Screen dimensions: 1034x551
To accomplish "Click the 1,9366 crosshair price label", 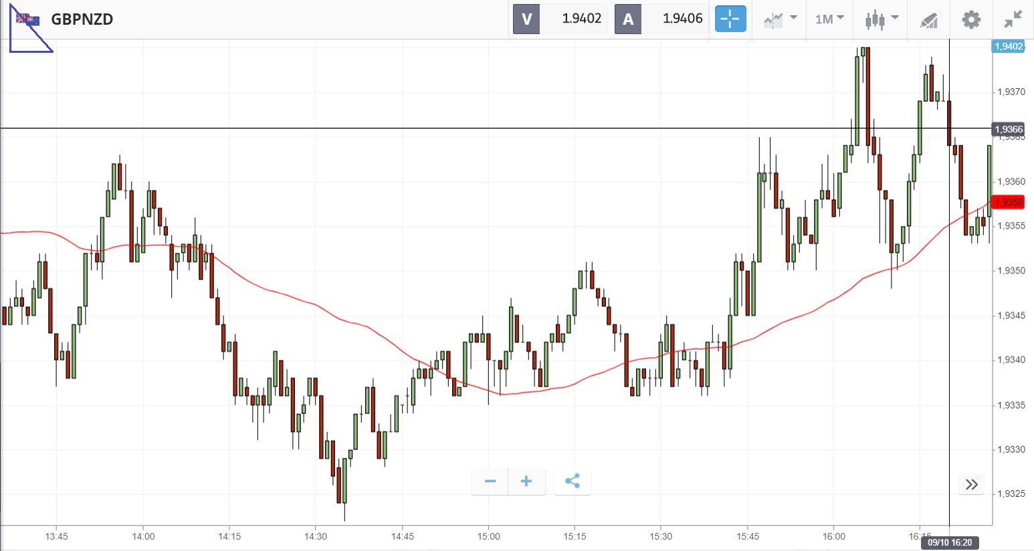I will coord(1009,129).
